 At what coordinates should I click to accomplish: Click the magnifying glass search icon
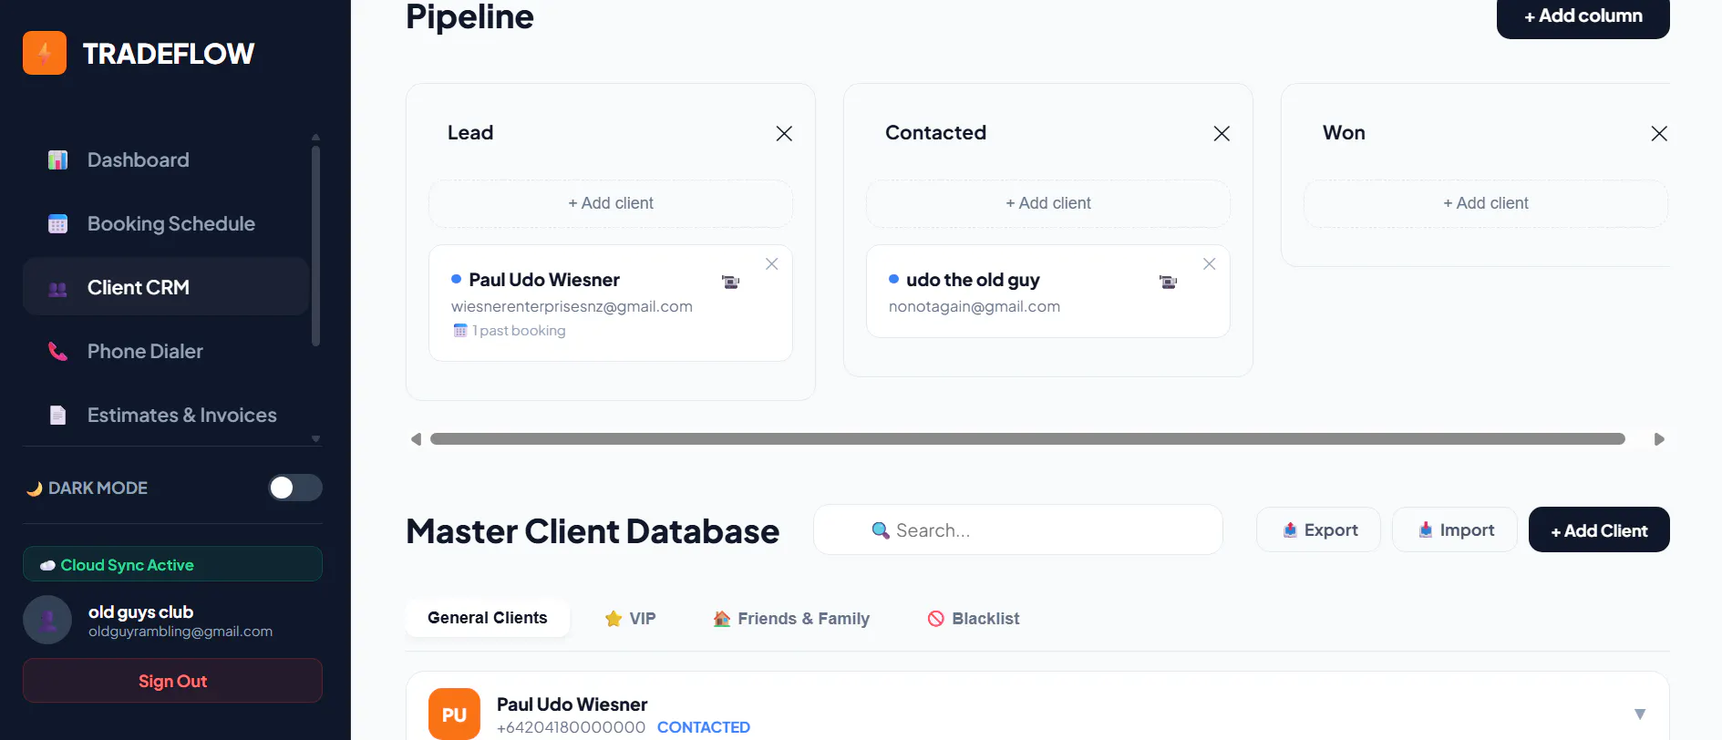(x=881, y=530)
